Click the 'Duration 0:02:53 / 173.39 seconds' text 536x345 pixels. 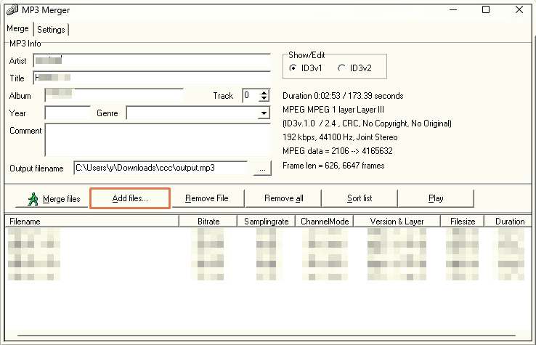pyautogui.click(x=343, y=96)
